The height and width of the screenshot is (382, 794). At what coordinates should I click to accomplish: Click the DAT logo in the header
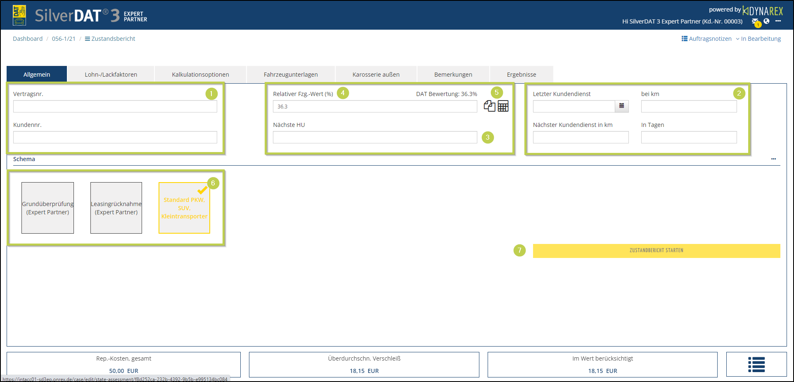click(x=19, y=15)
